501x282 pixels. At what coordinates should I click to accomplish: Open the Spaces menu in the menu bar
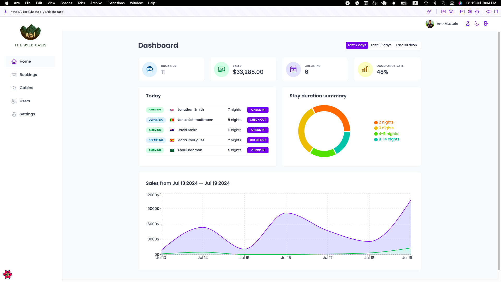tap(66, 3)
